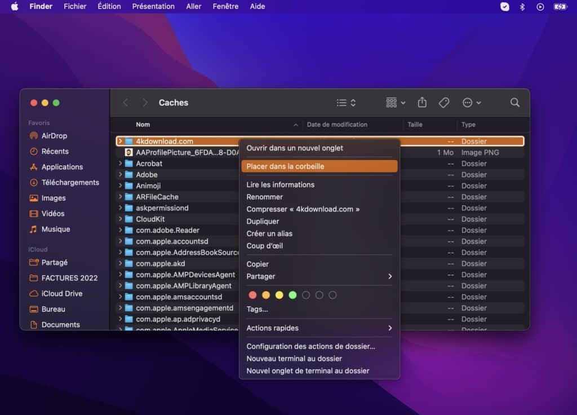Viewport: 577px width, 415px height.
Task: Choose Coup d'œil in the context menu
Action: coord(319,246)
